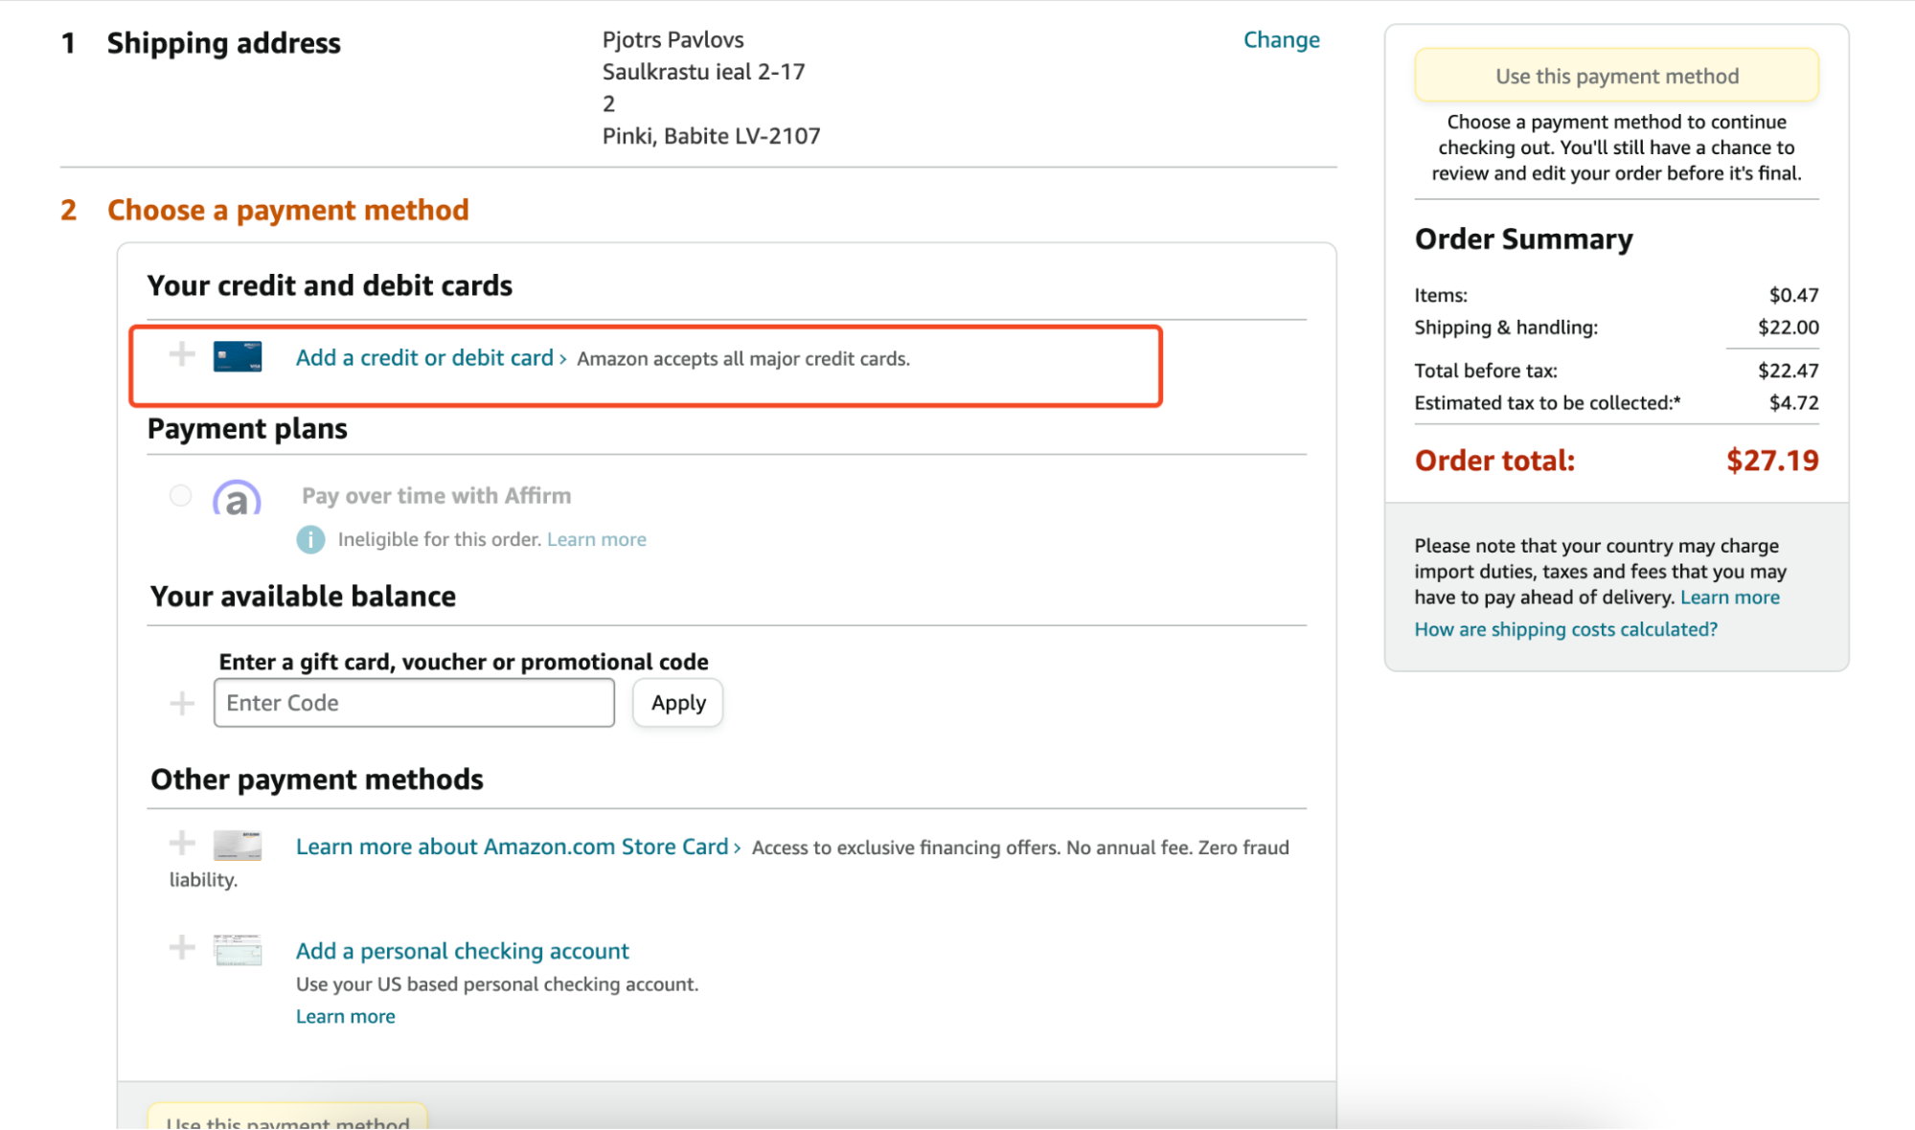The image size is (1915, 1130).
Task: Click the blue credit card image
Action: pos(237,357)
